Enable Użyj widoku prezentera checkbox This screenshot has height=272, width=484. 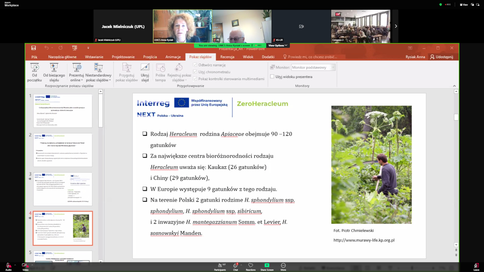pyautogui.click(x=272, y=77)
